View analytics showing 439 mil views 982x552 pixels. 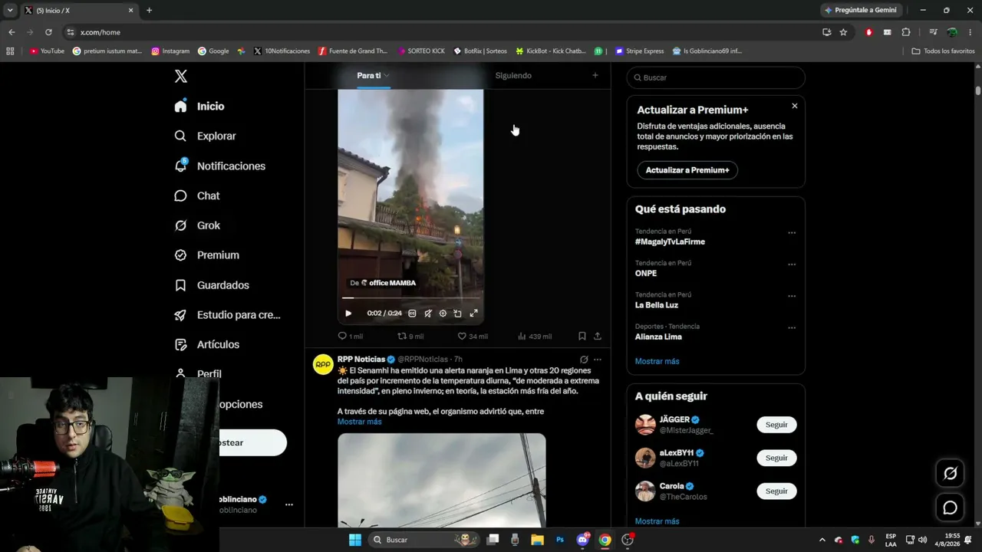point(535,336)
